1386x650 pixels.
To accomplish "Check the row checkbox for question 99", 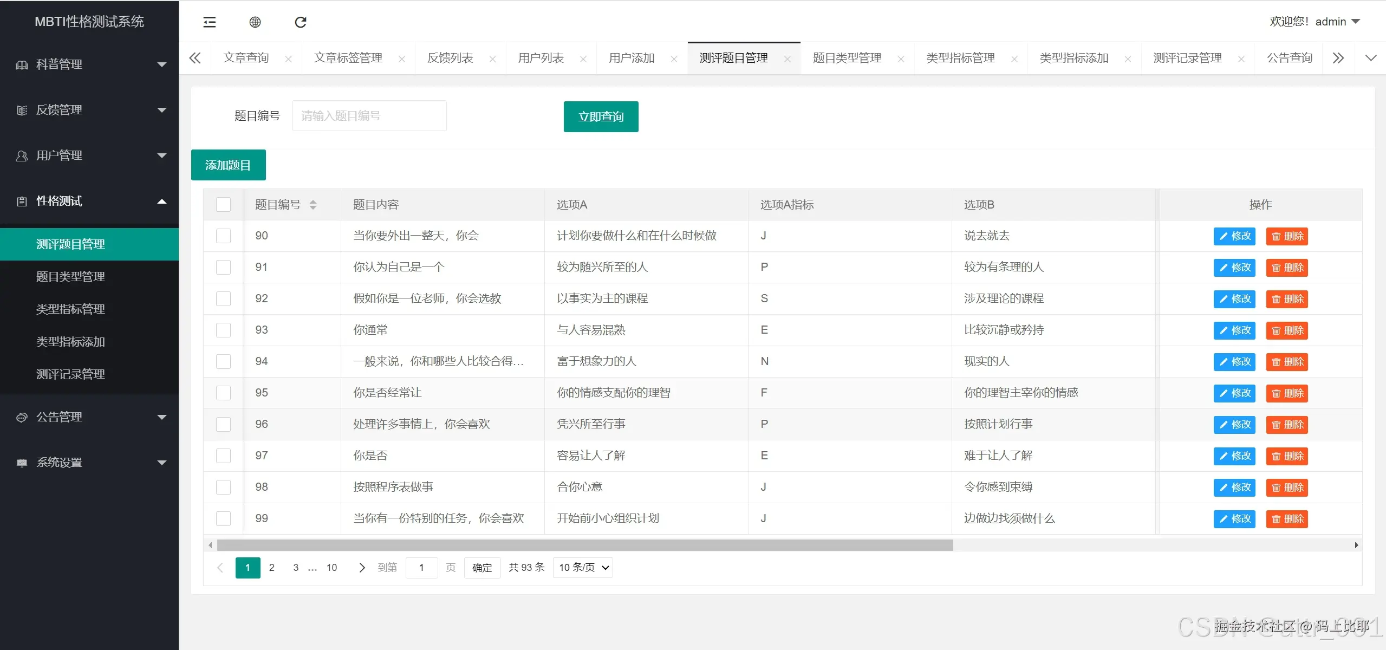I will 223,518.
